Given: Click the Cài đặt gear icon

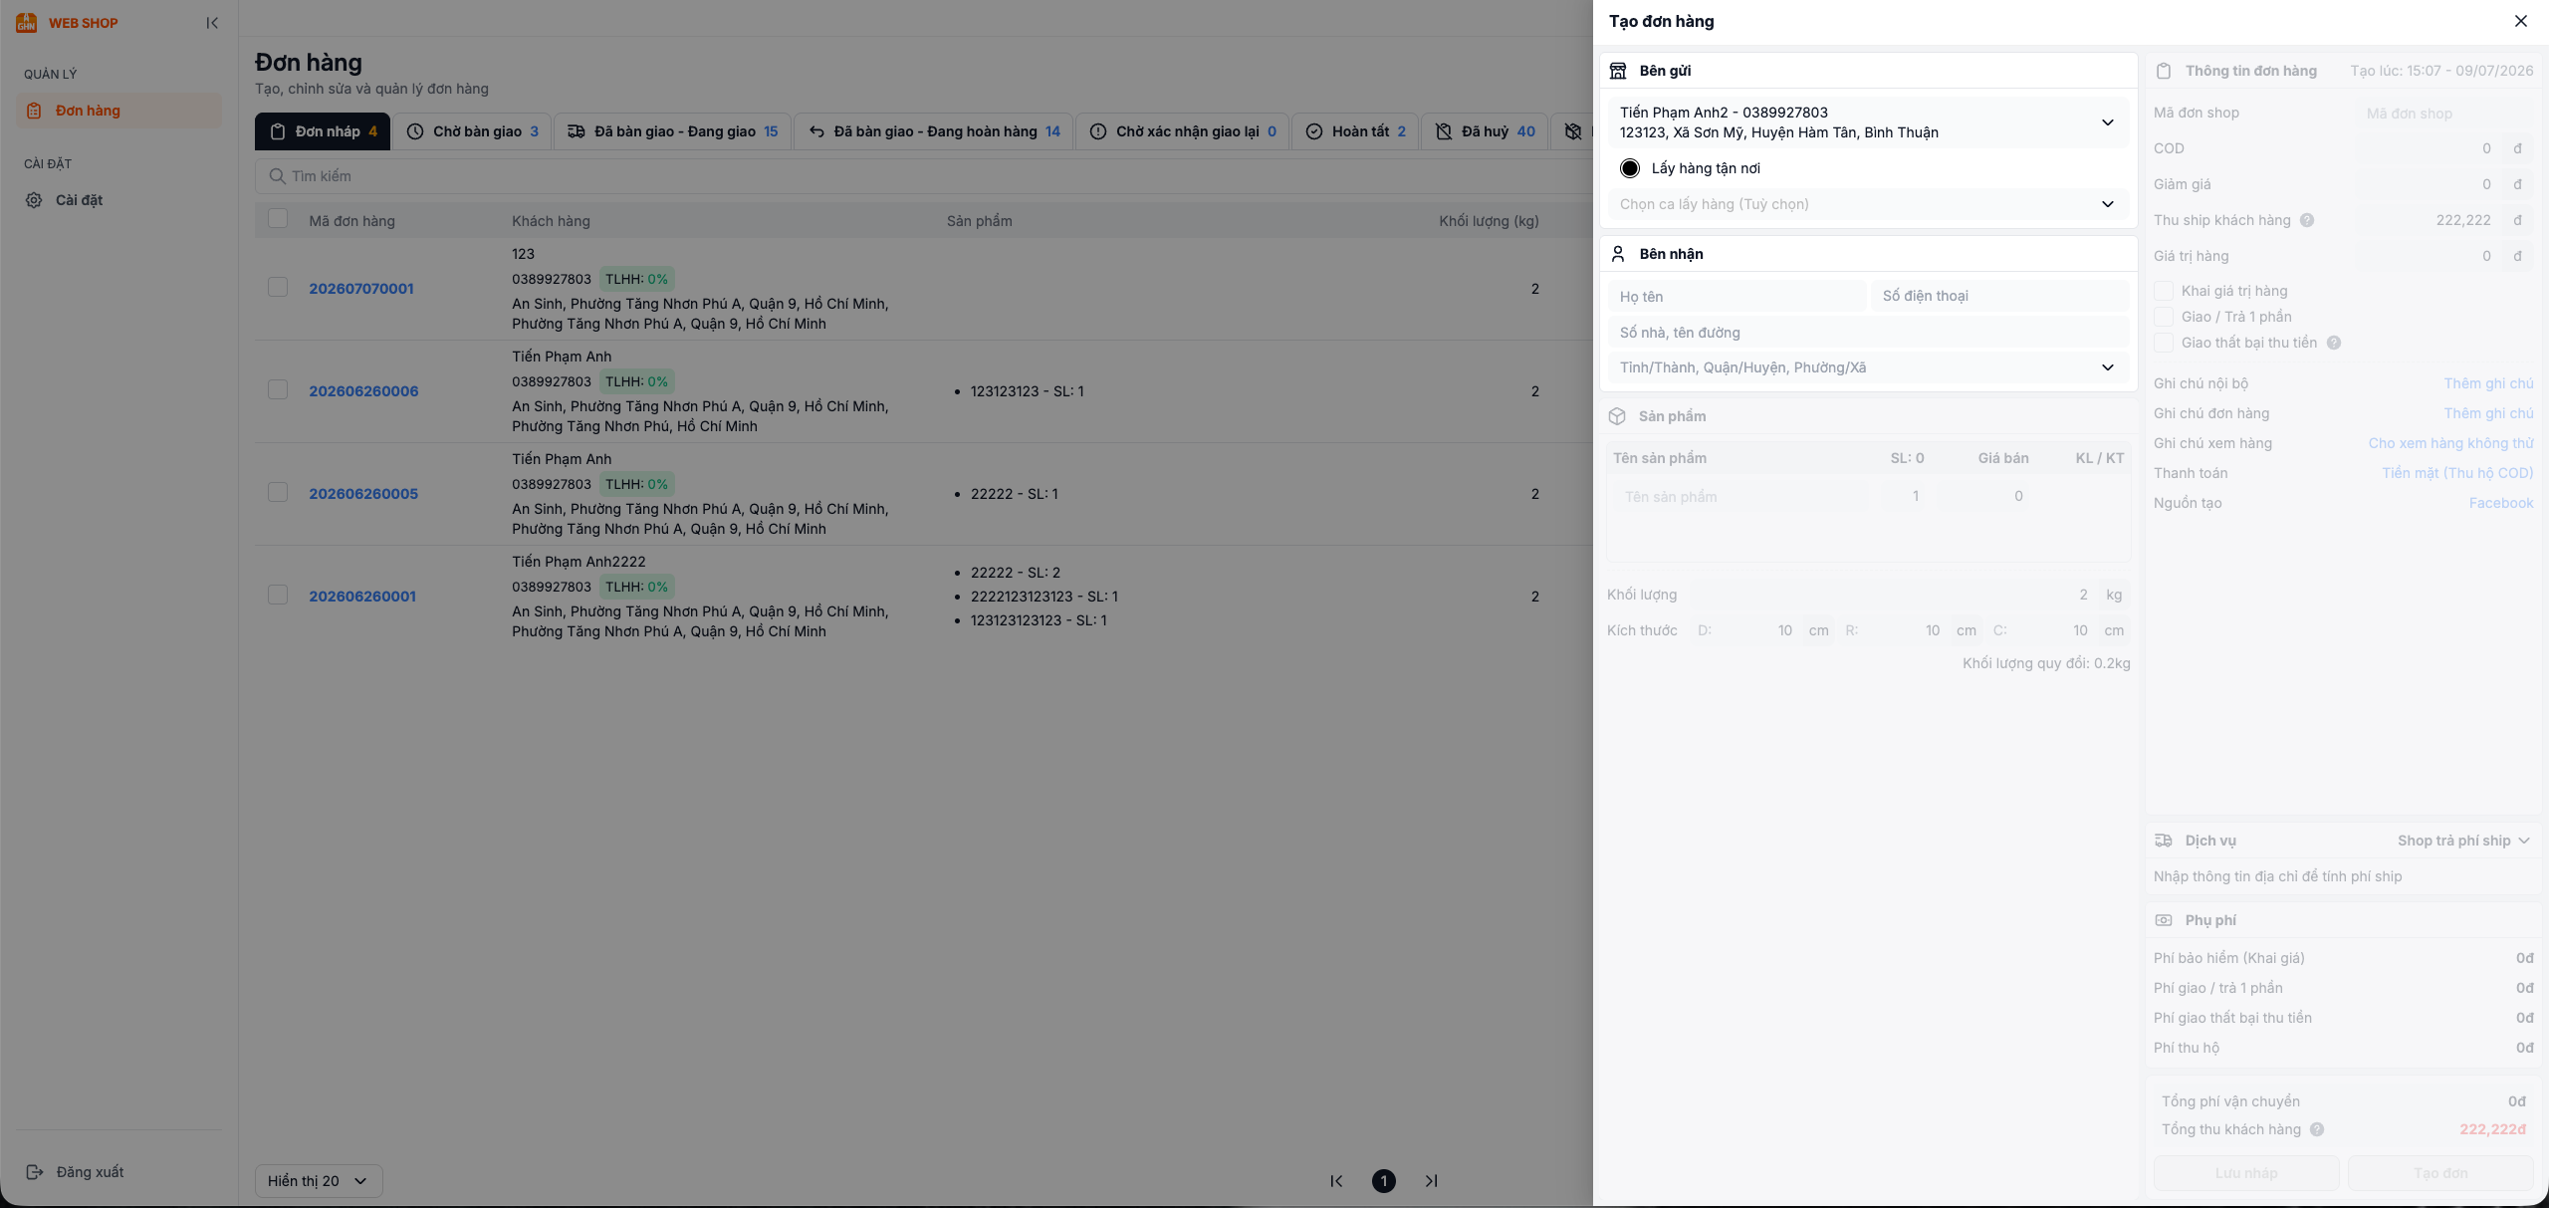Looking at the screenshot, I should 34,200.
